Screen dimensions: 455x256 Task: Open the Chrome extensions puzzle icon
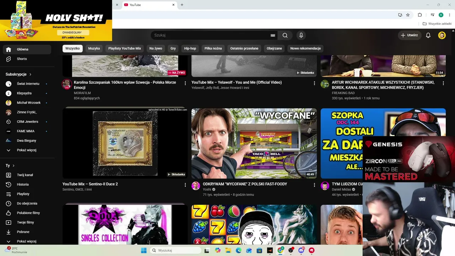(x=420, y=15)
